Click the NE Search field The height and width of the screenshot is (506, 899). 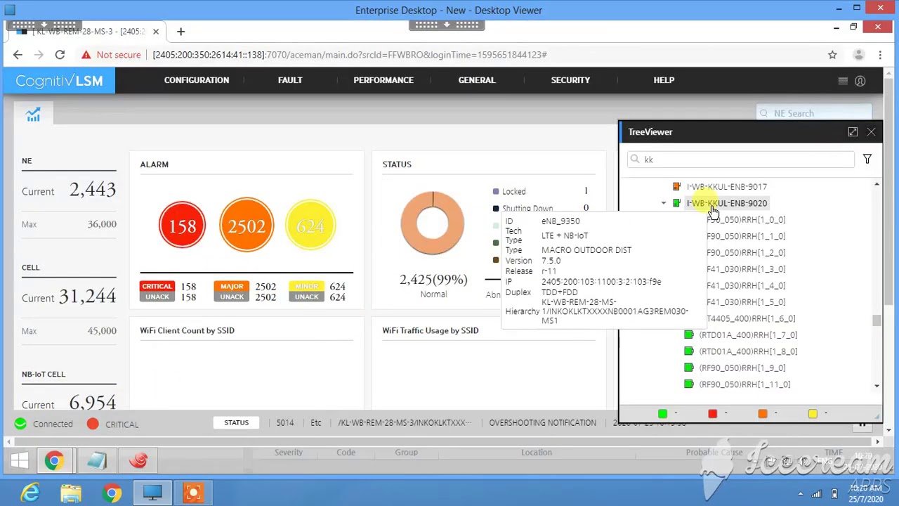(x=815, y=113)
